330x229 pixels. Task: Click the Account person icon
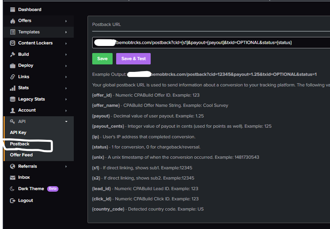click(x=13, y=110)
